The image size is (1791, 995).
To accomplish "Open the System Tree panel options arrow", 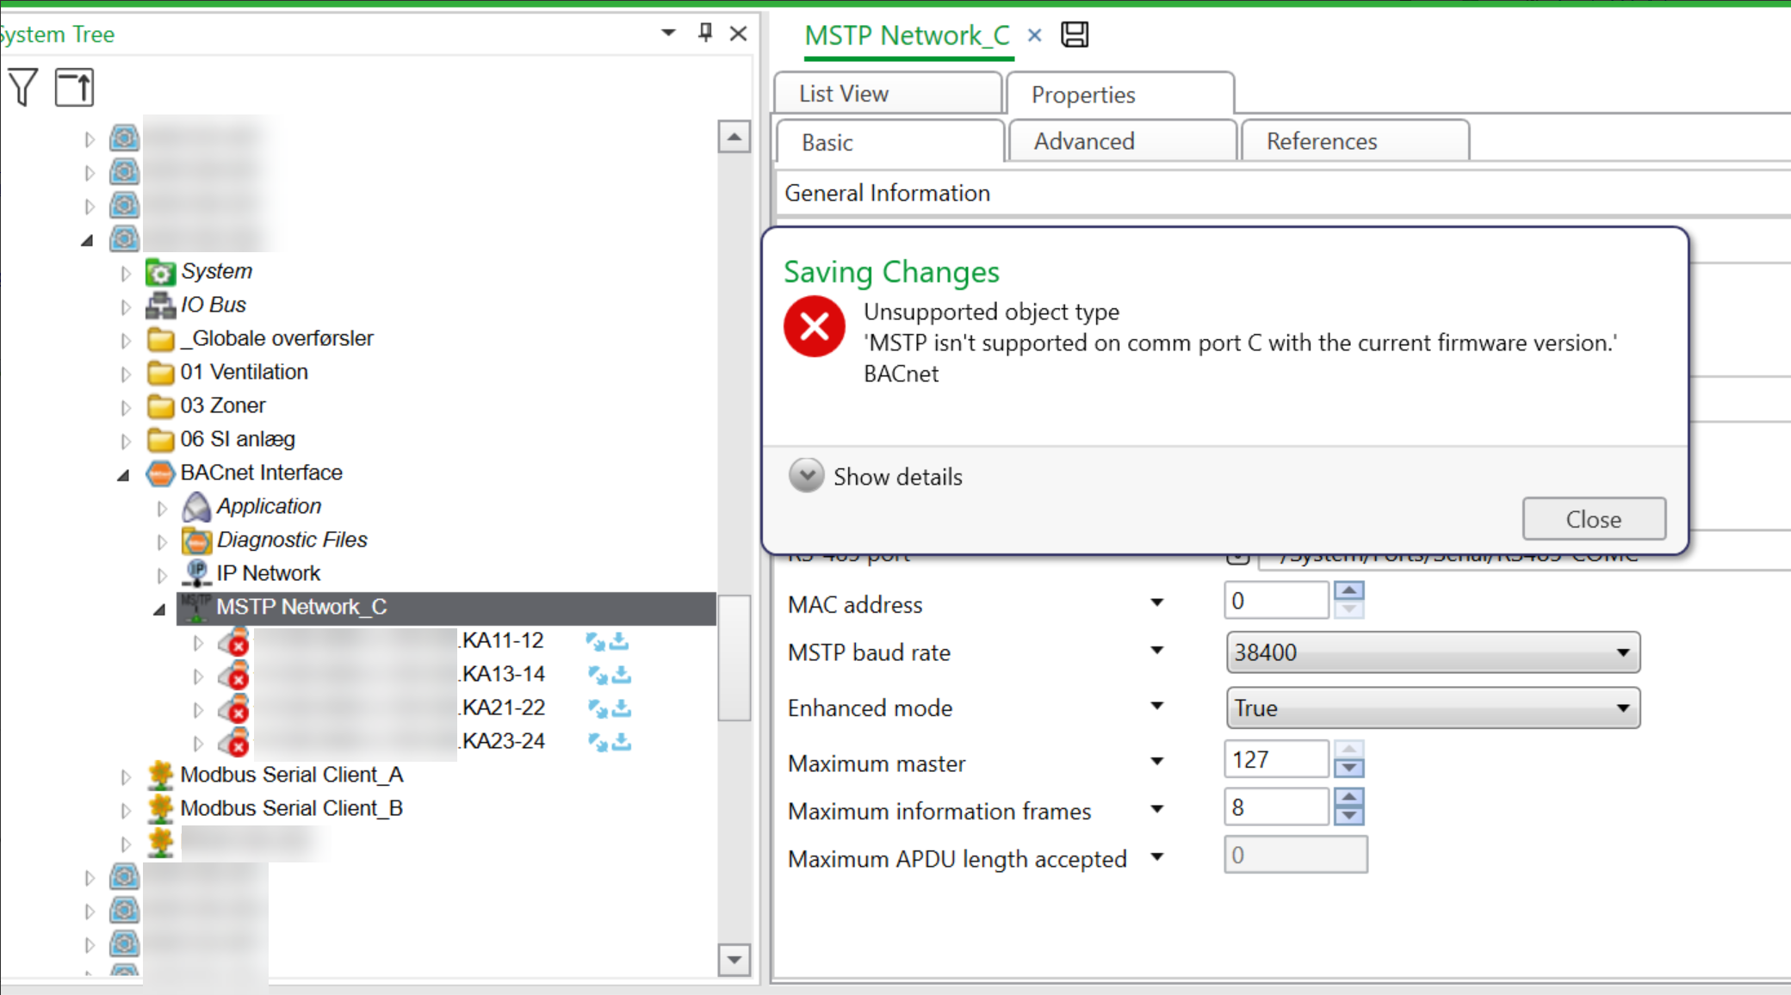I will coord(667,34).
